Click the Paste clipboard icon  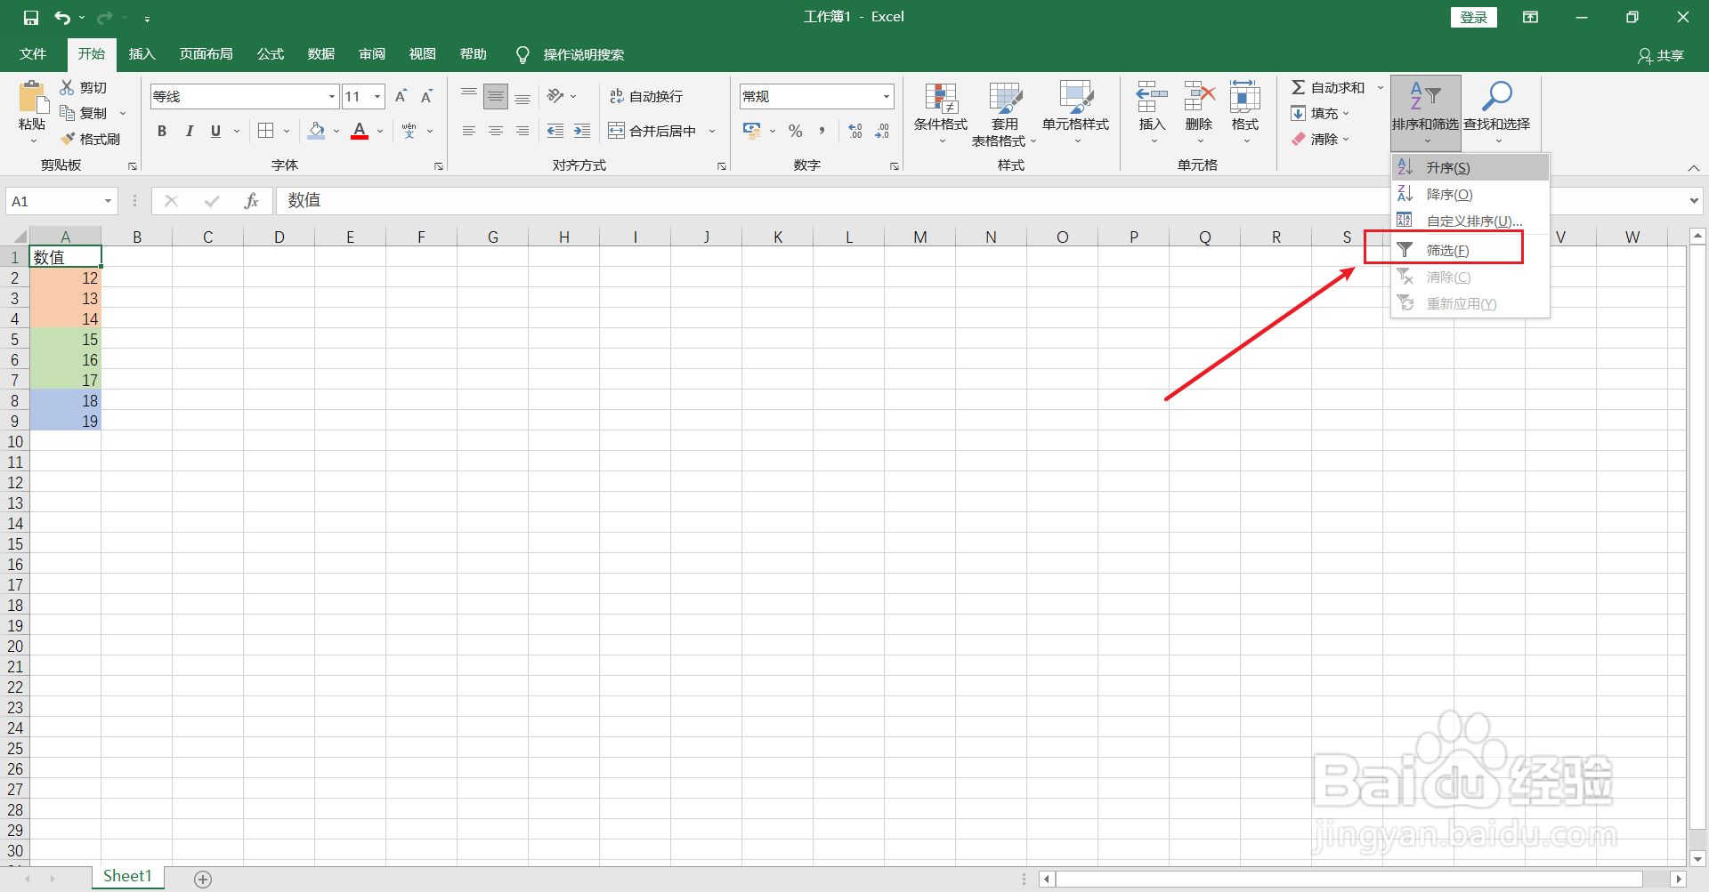pos(33,98)
